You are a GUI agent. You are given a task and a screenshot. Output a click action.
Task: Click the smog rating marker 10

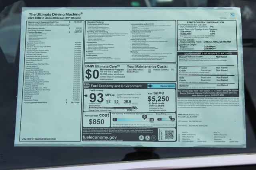(170, 117)
